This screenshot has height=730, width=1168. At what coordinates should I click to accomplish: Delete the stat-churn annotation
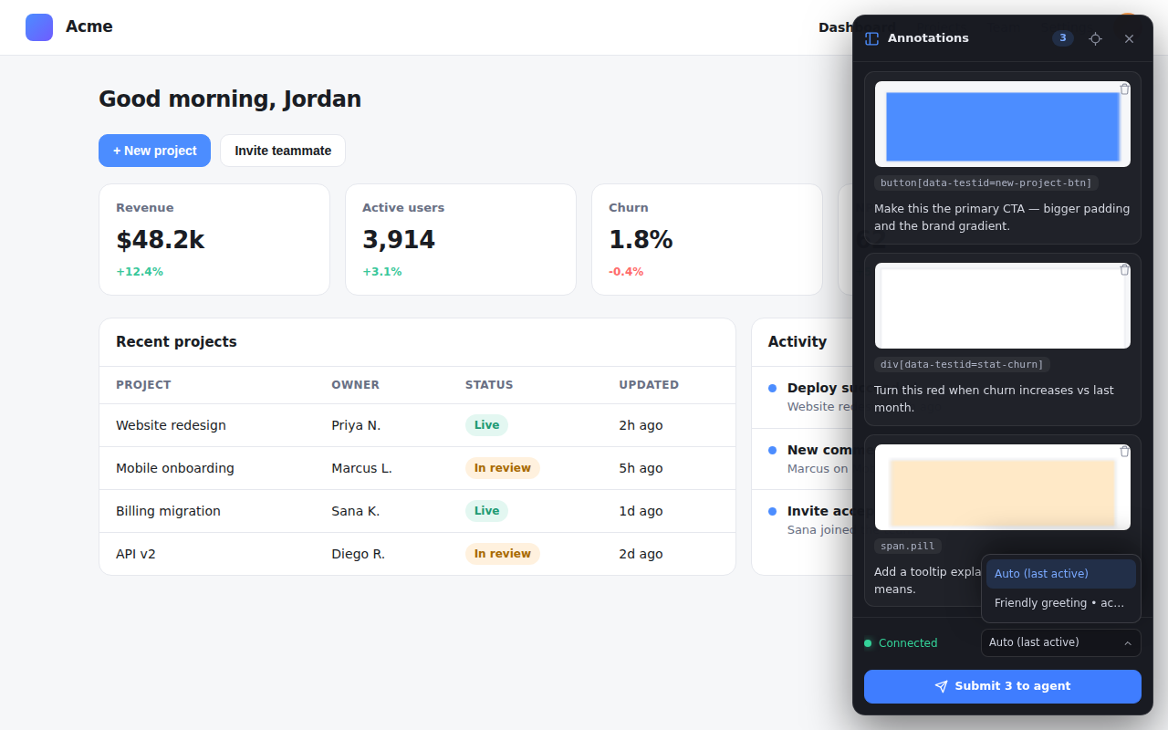[x=1124, y=270]
